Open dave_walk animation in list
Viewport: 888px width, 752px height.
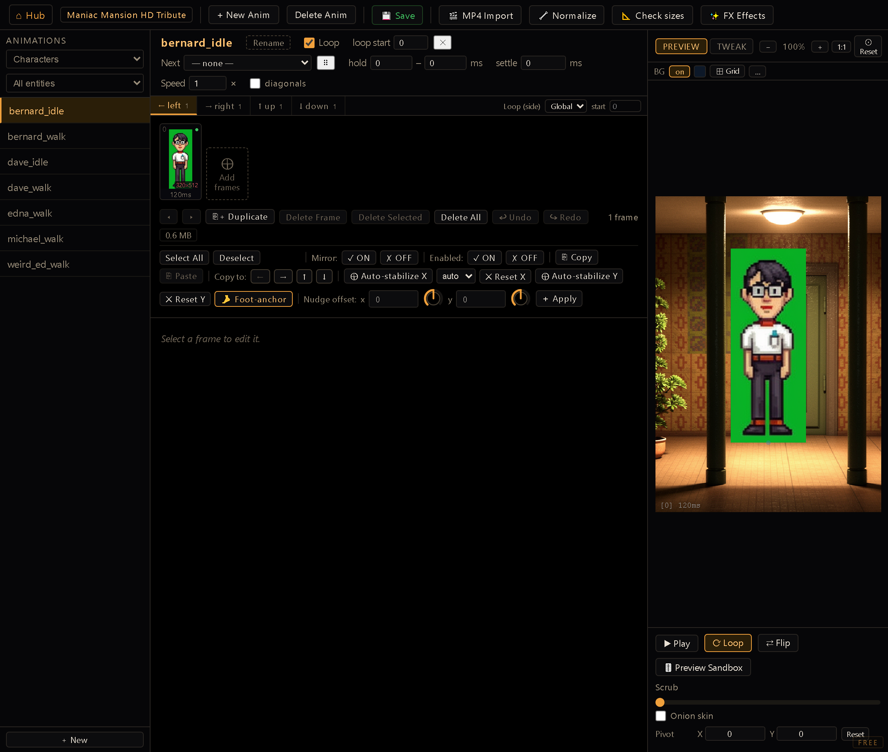(75, 188)
